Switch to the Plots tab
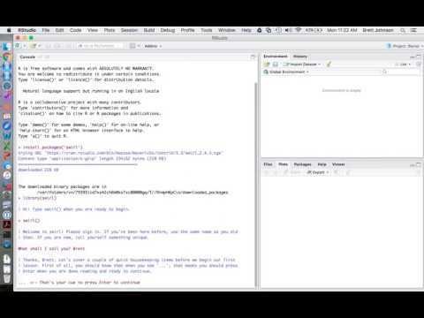The image size is (424, 318). 283,164
